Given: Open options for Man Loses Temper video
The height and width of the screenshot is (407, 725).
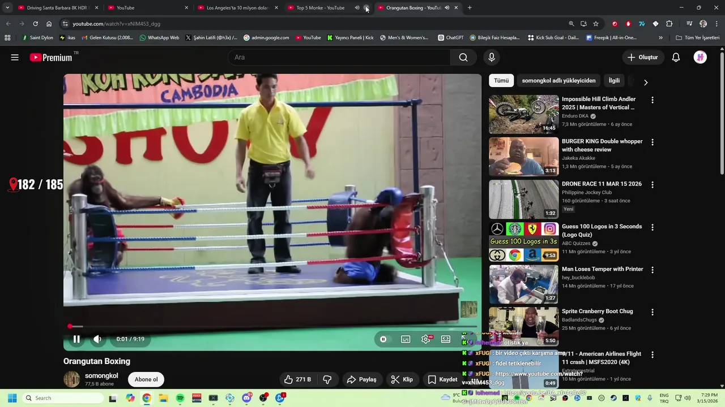Looking at the screenshot, I should point(652,270).
